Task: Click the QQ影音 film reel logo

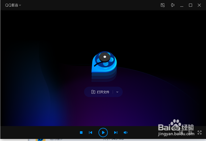Action: [x=104, y=66]
